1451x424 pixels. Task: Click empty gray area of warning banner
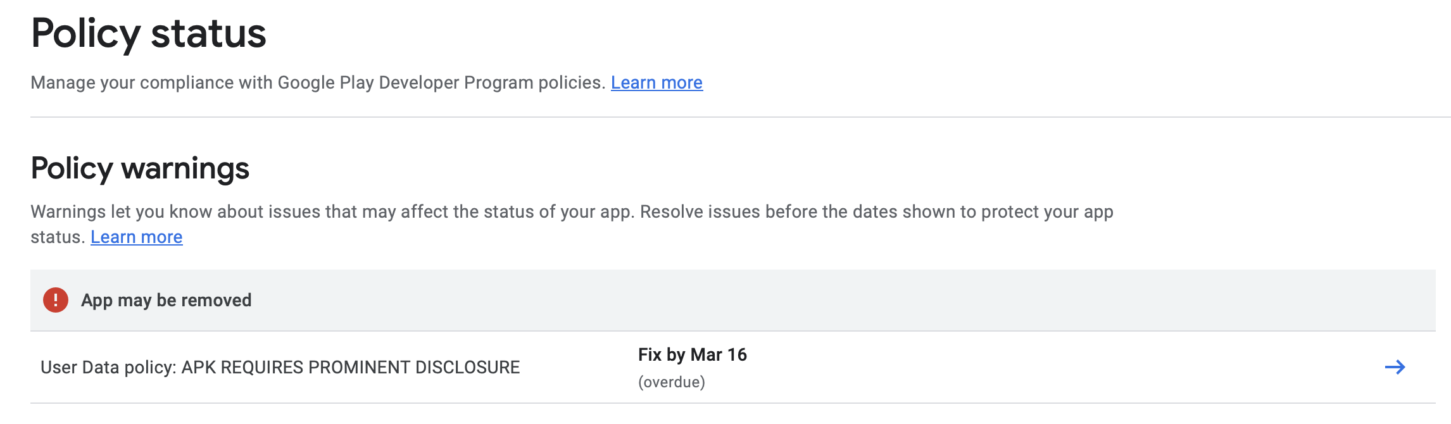[x=823, y=300]
